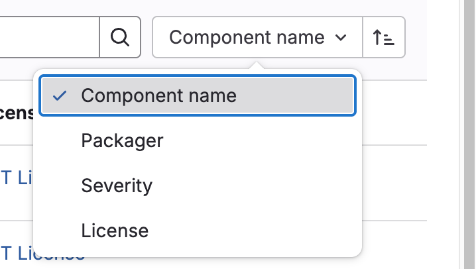Choose Severity from the sort menu

pos(198,186)
